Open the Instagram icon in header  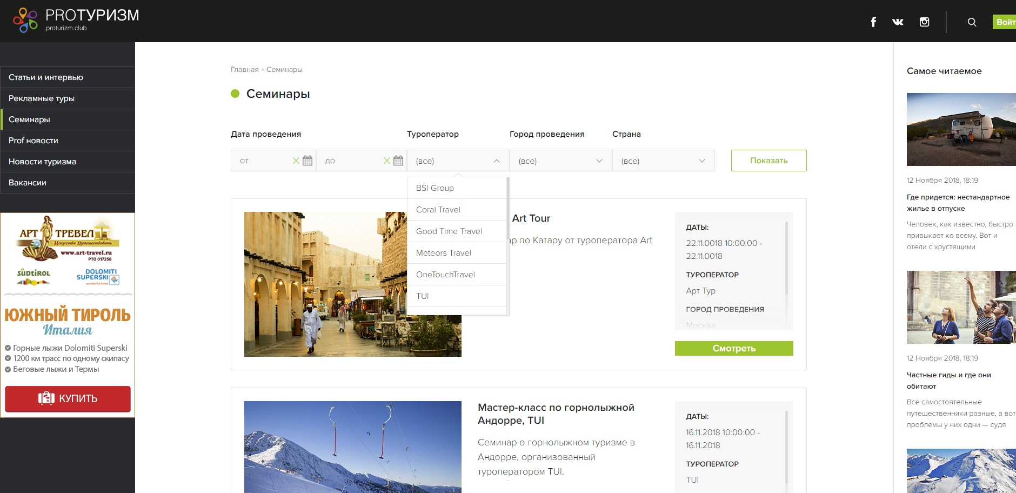tap(925, 22)
